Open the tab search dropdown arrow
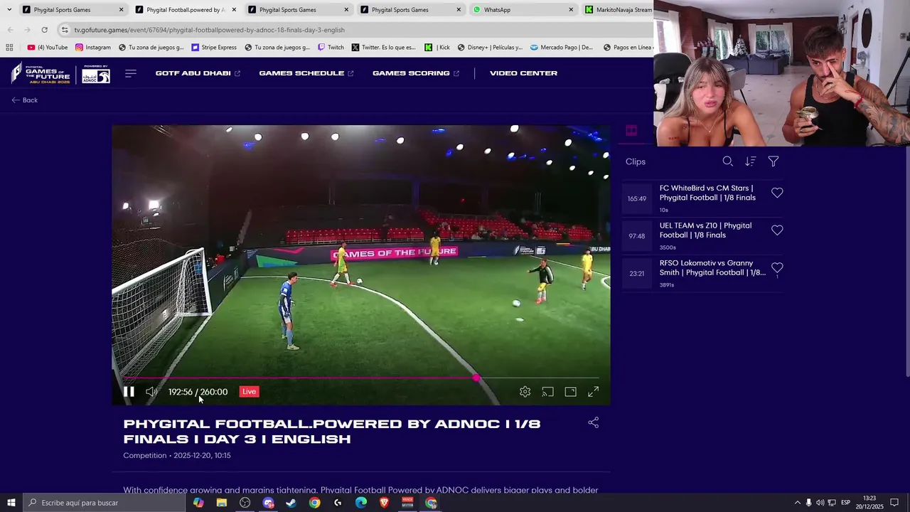 click(9, 10)
